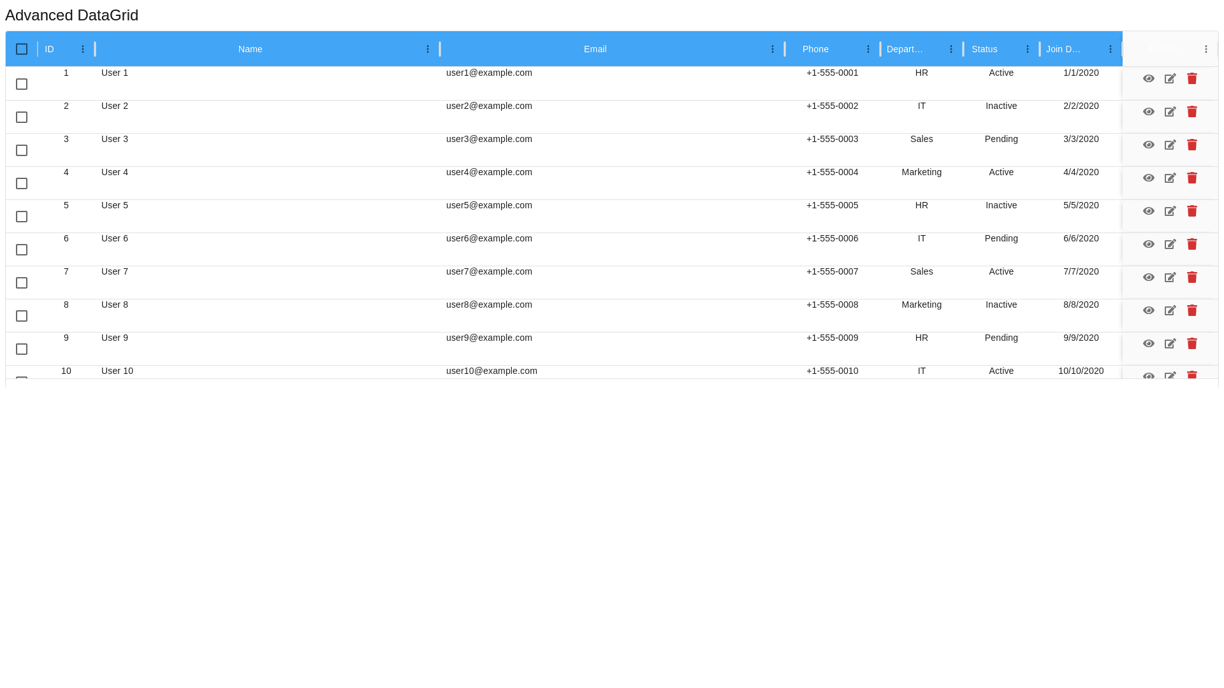Check the checkbox for the User 2 row
This screenshot has height=688, width=1224.
(22, 117)
